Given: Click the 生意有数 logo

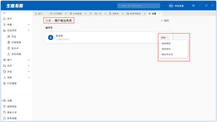Looking at the screenshot, I should (15, 6).
